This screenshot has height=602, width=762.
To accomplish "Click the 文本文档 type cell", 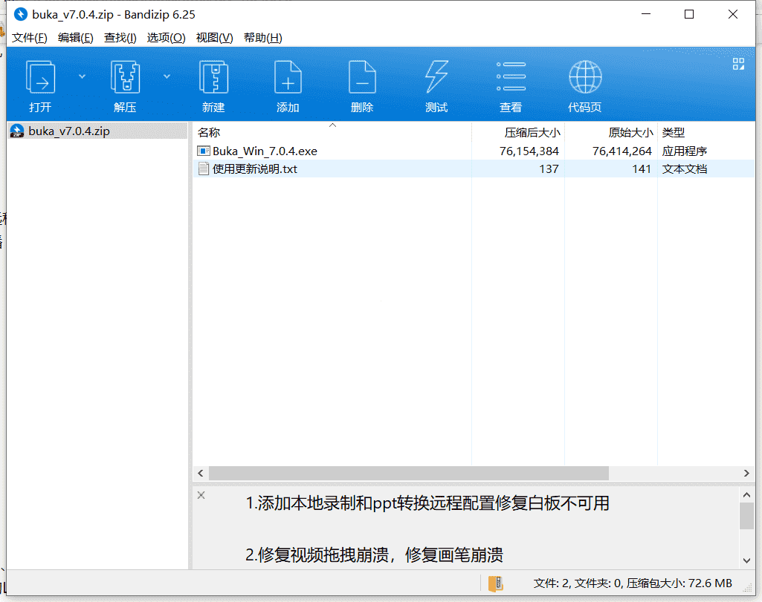I will [684, 169].
